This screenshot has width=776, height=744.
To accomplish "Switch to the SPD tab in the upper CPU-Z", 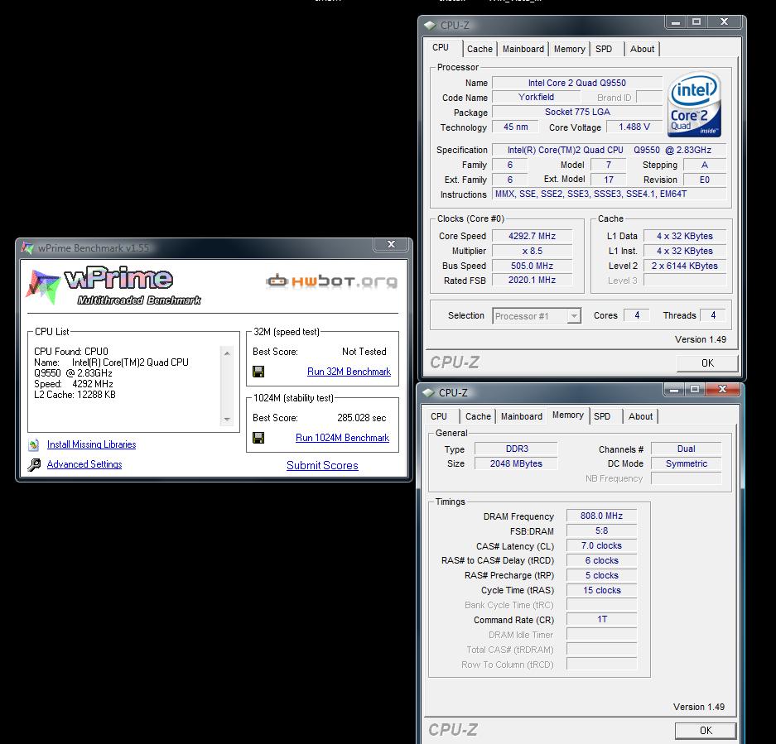I will [604, 49].
